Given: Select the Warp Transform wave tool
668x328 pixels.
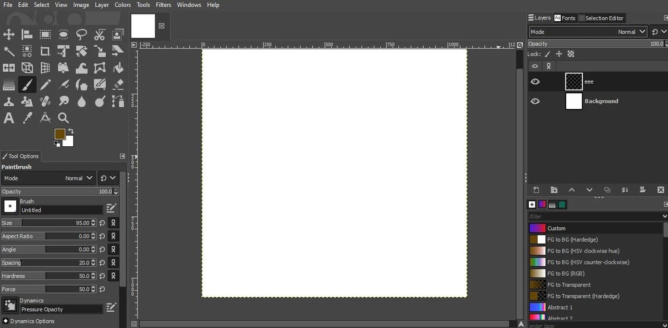Looking at the screenshot, I should click(x=81, y=68).
